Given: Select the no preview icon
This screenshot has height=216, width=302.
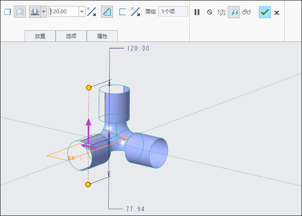Looking at the screenshot, I should pyautogui.click(x=210, y=12).
